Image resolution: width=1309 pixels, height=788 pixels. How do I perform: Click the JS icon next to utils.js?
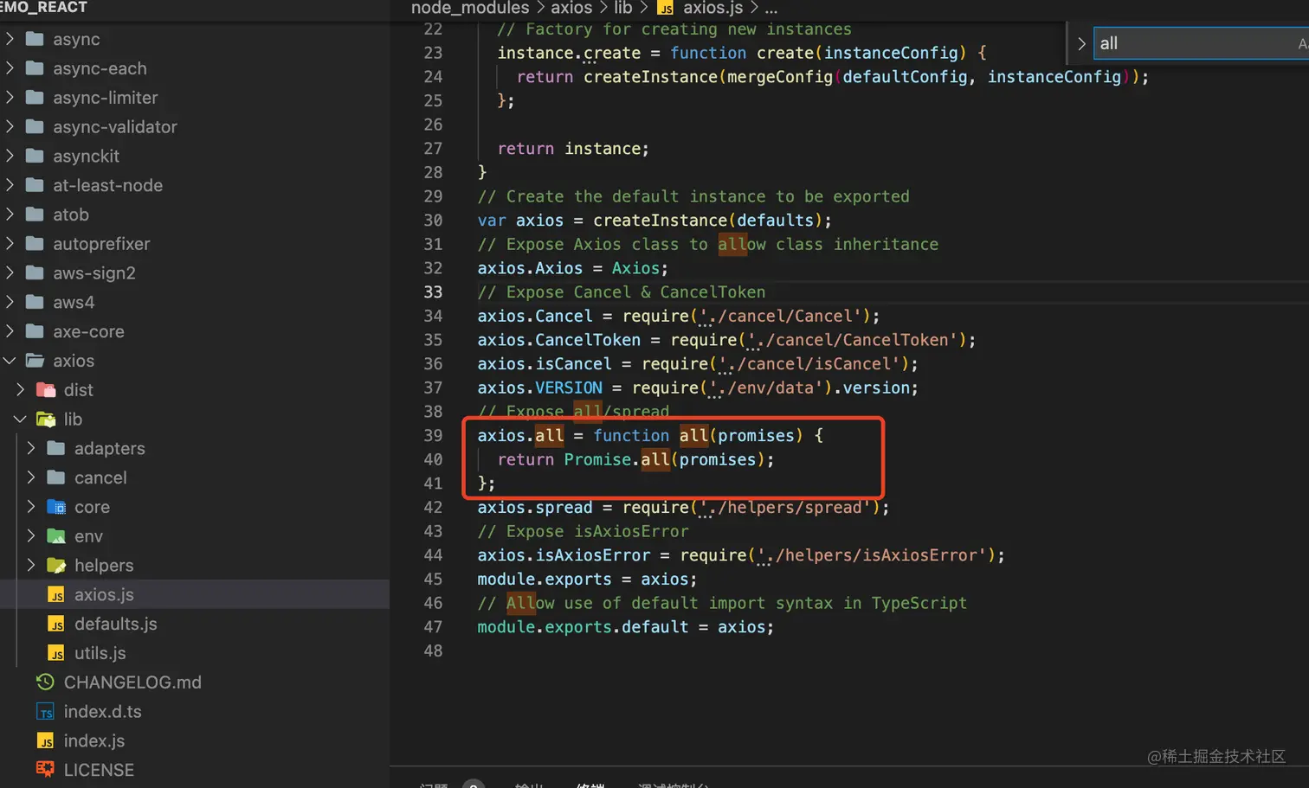[56, 653]
